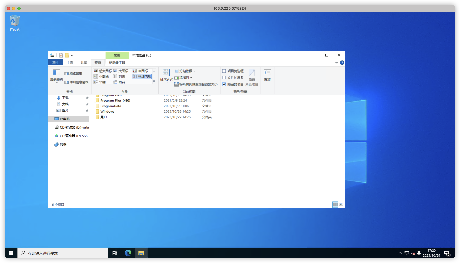Open the Recycle Bin on desktop
Image resolution: width=460 pixels, height=263 pixels.
(x=15, y=21)
